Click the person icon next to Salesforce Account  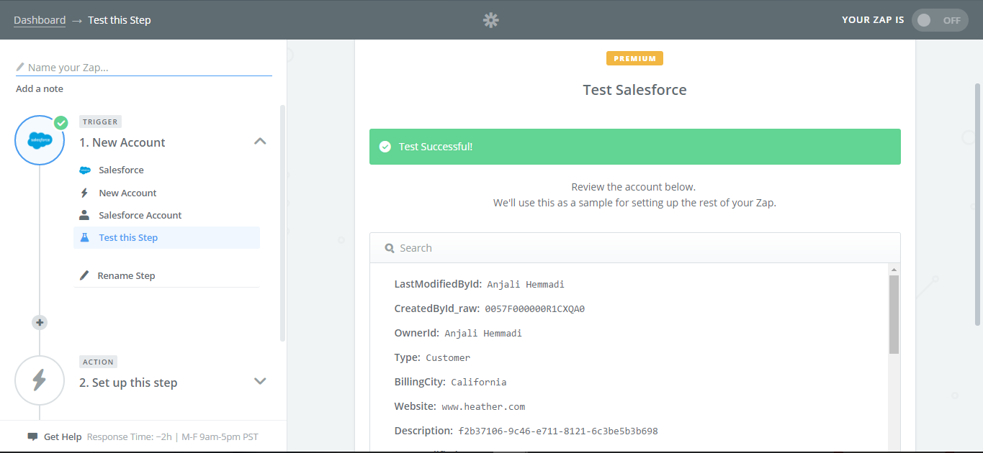pos(84,215)
